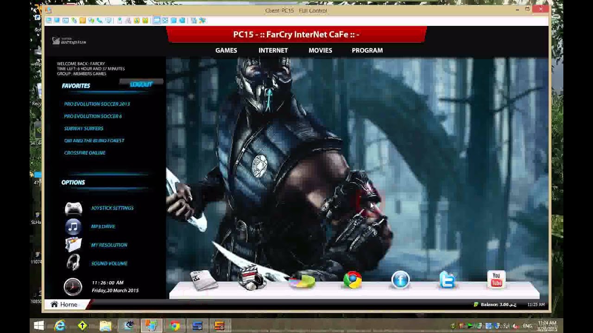Open Twitter from the dock

448,280
